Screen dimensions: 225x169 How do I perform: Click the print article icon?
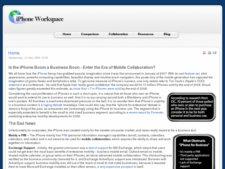click(x=210, y=53)
